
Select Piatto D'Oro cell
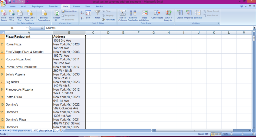(29, 95)
